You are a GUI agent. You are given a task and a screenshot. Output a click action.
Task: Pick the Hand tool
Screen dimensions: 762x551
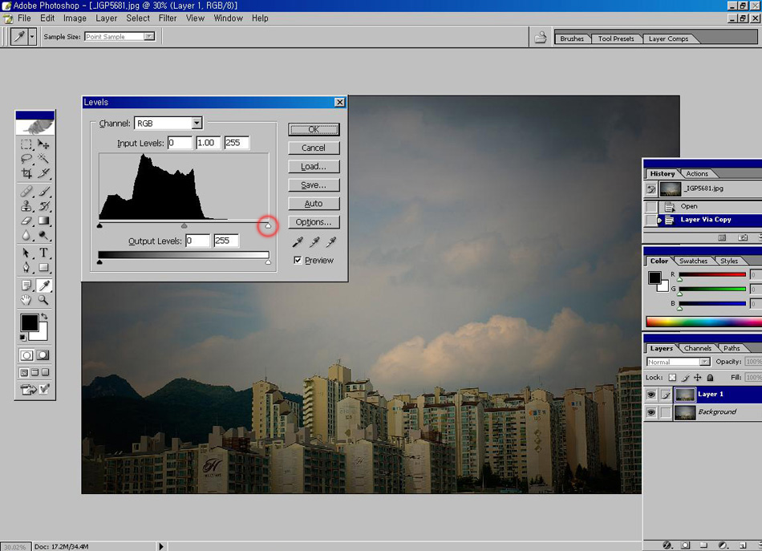pyautogui.click(x=26, y=300)
